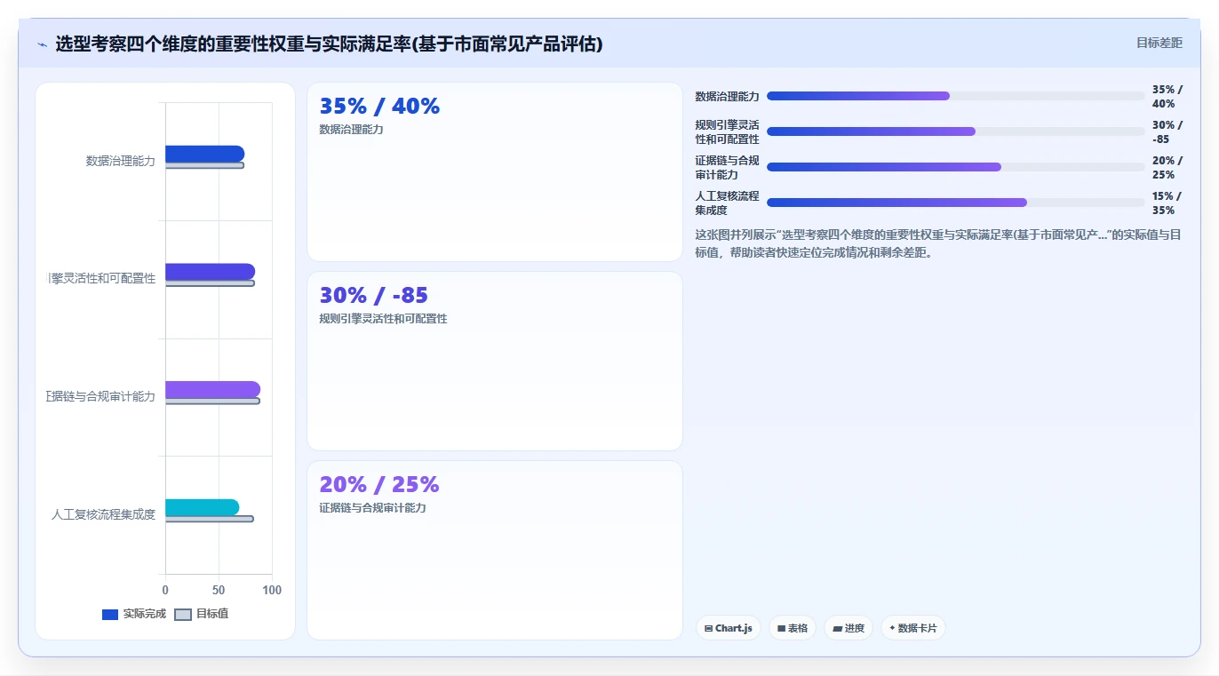1219x676 pixels.
Task: Click the 数据治理能力 axis label in chart
Action: point(121,161)
